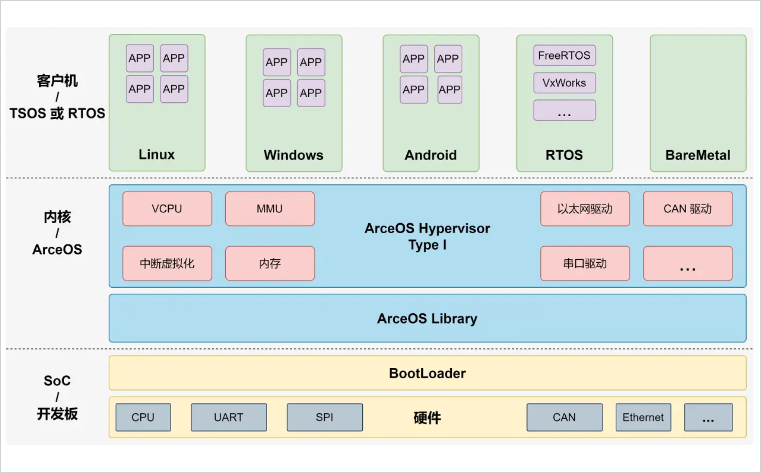Viewport: 761px width, 473px height.
Task: Click the 中断虚拟化 block
Action: click(167, 264)
